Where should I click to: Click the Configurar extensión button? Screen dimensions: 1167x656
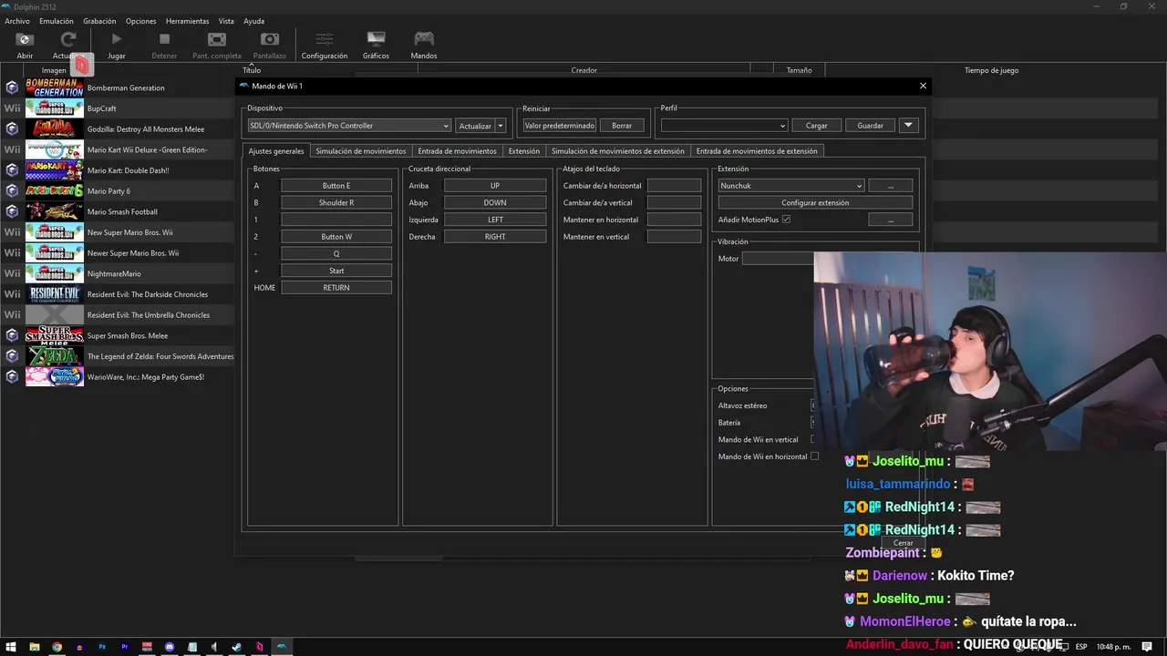click(x=815, y=203)
